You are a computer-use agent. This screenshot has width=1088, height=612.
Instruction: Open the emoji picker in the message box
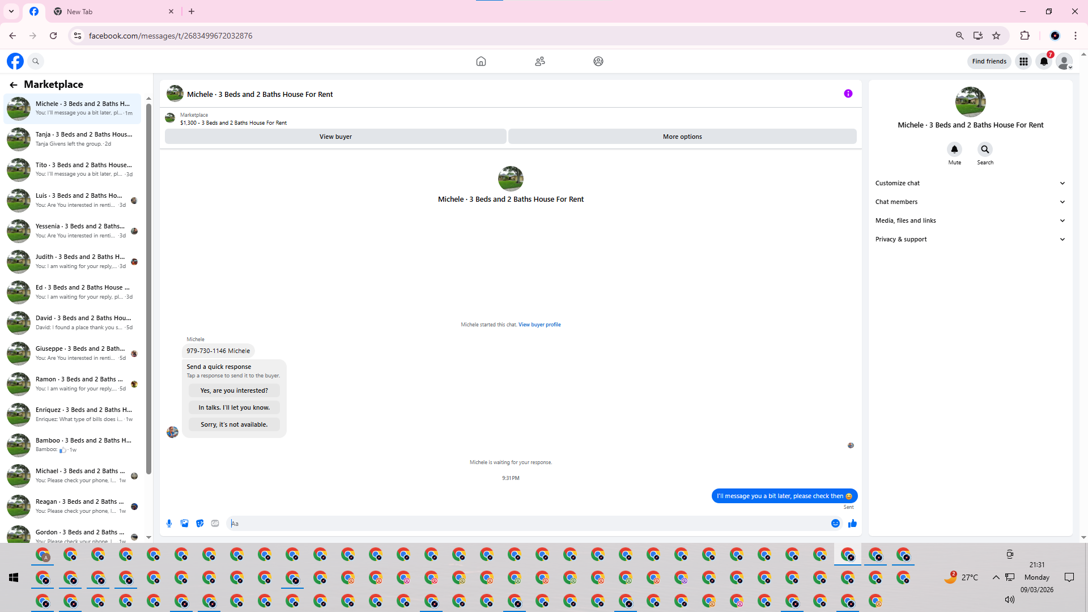835,524
